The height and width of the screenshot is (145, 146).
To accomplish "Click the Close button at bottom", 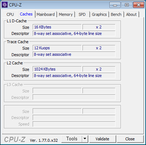I will point(130,139).
